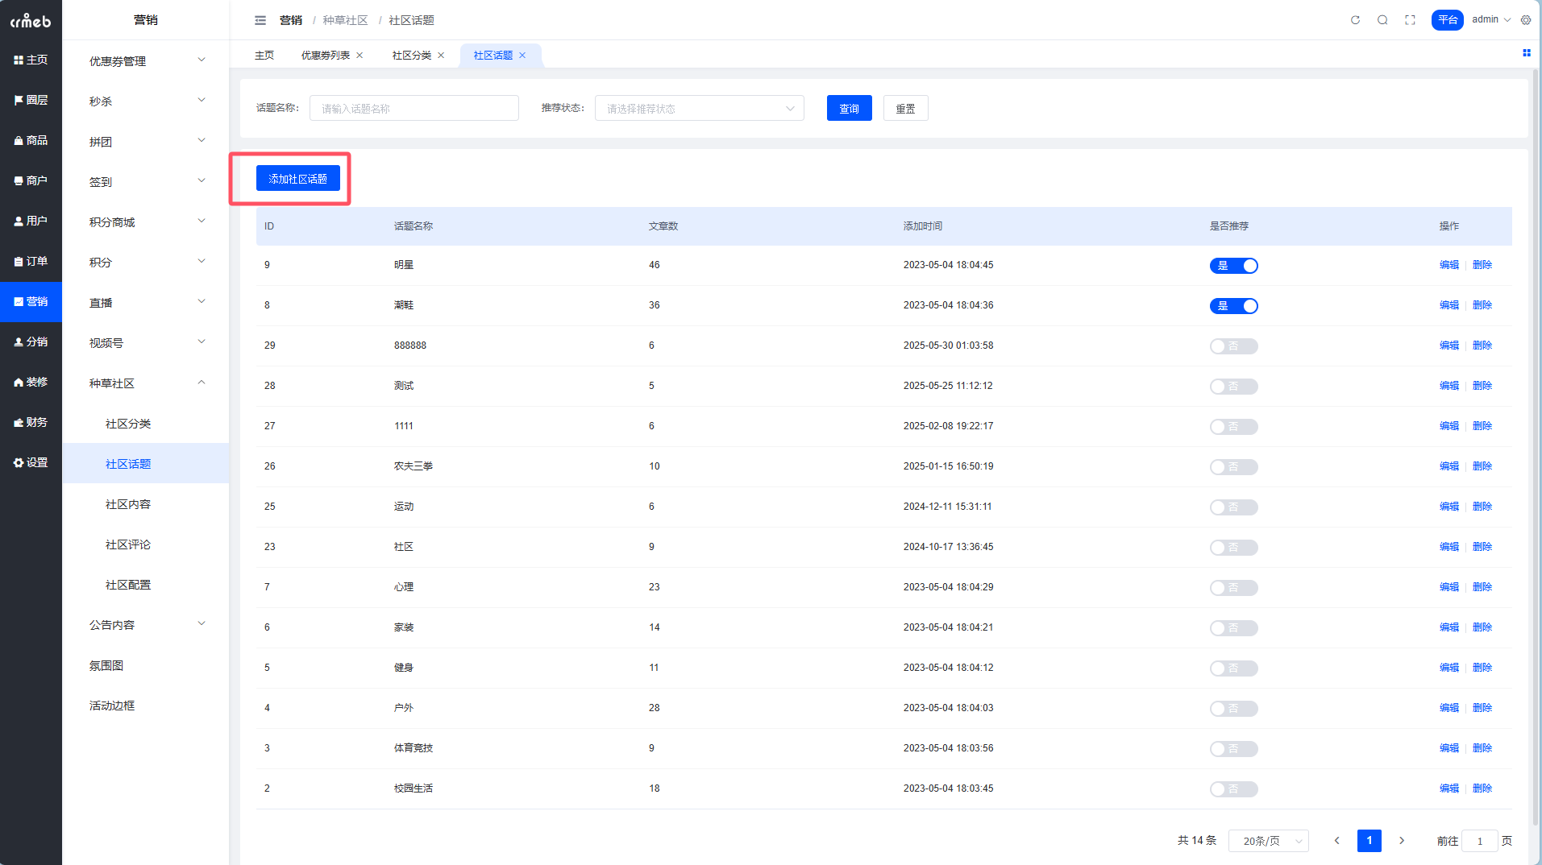Enable recommend switch for 888888 topic

point(1233,346)
